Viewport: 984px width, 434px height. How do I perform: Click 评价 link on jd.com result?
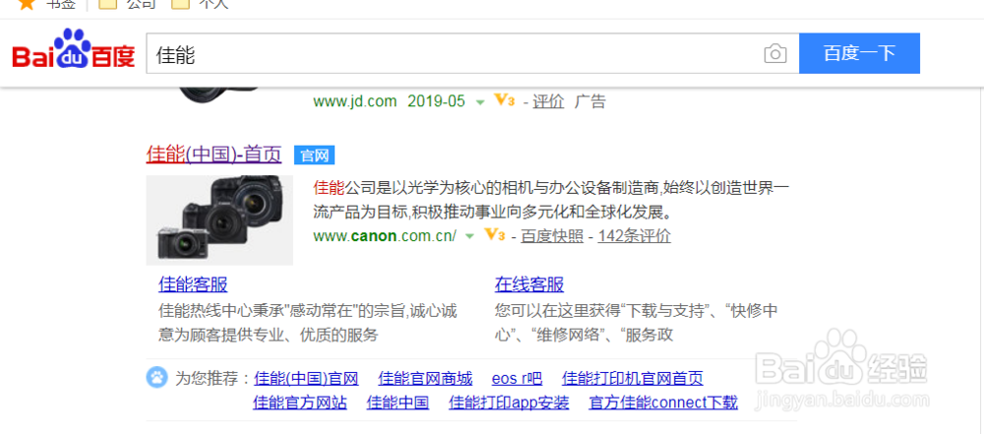click(x=548, y=101)
